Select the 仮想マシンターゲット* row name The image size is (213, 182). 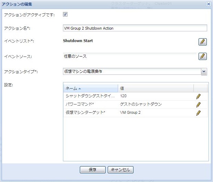90,113
